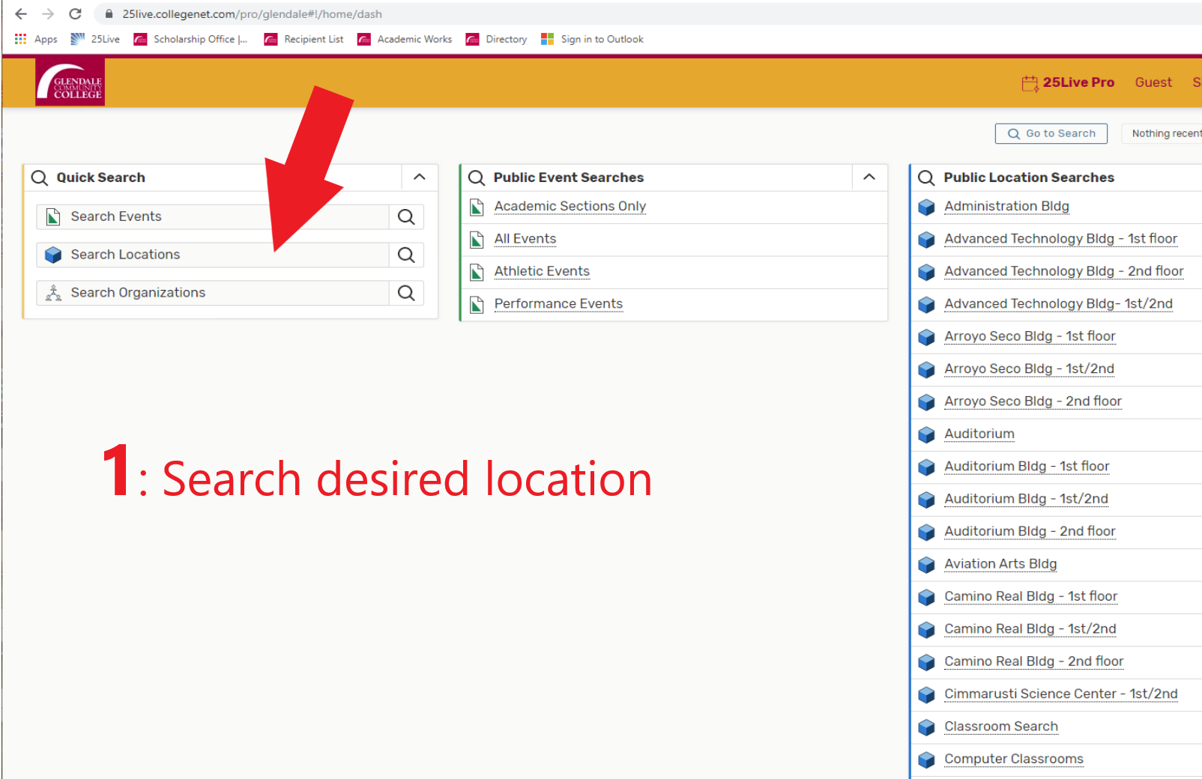Viewport: 1202px width, 779px height.
Task: Open Arroyo Seco Bldg - 1st floor
Action: (x=1030, y=336)
